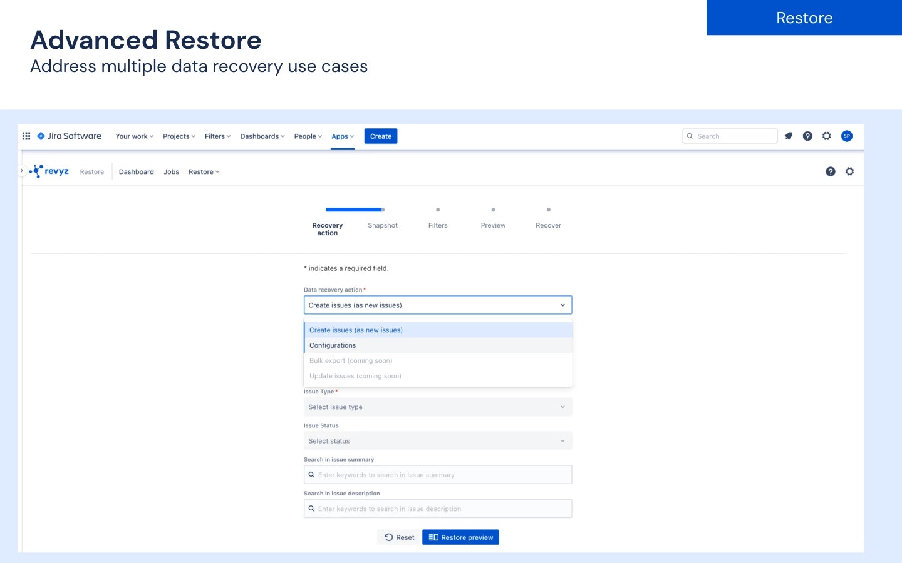Click the issue description search field
The height and width of the screenshot is (563, 902).
click(x=438, y=509)
